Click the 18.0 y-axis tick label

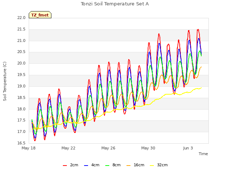point(22,109)
